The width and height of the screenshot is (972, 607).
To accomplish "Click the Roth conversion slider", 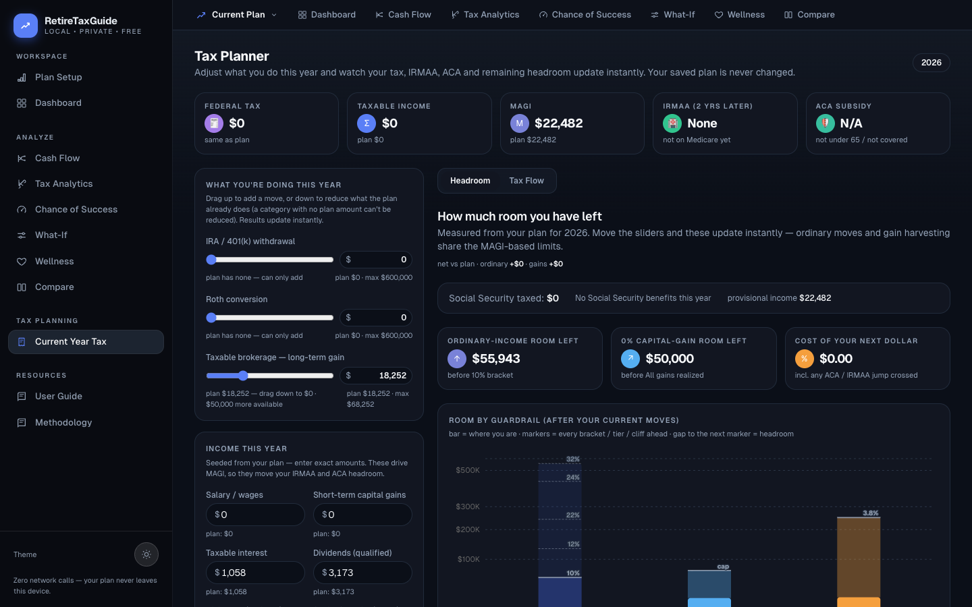I will point(269,318).
